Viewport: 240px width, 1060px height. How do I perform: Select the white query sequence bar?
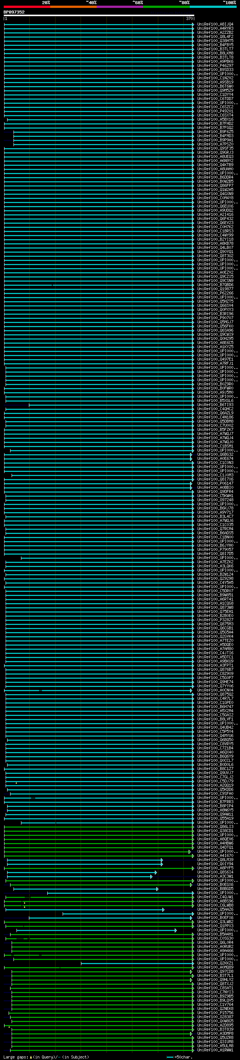point(99,16)
